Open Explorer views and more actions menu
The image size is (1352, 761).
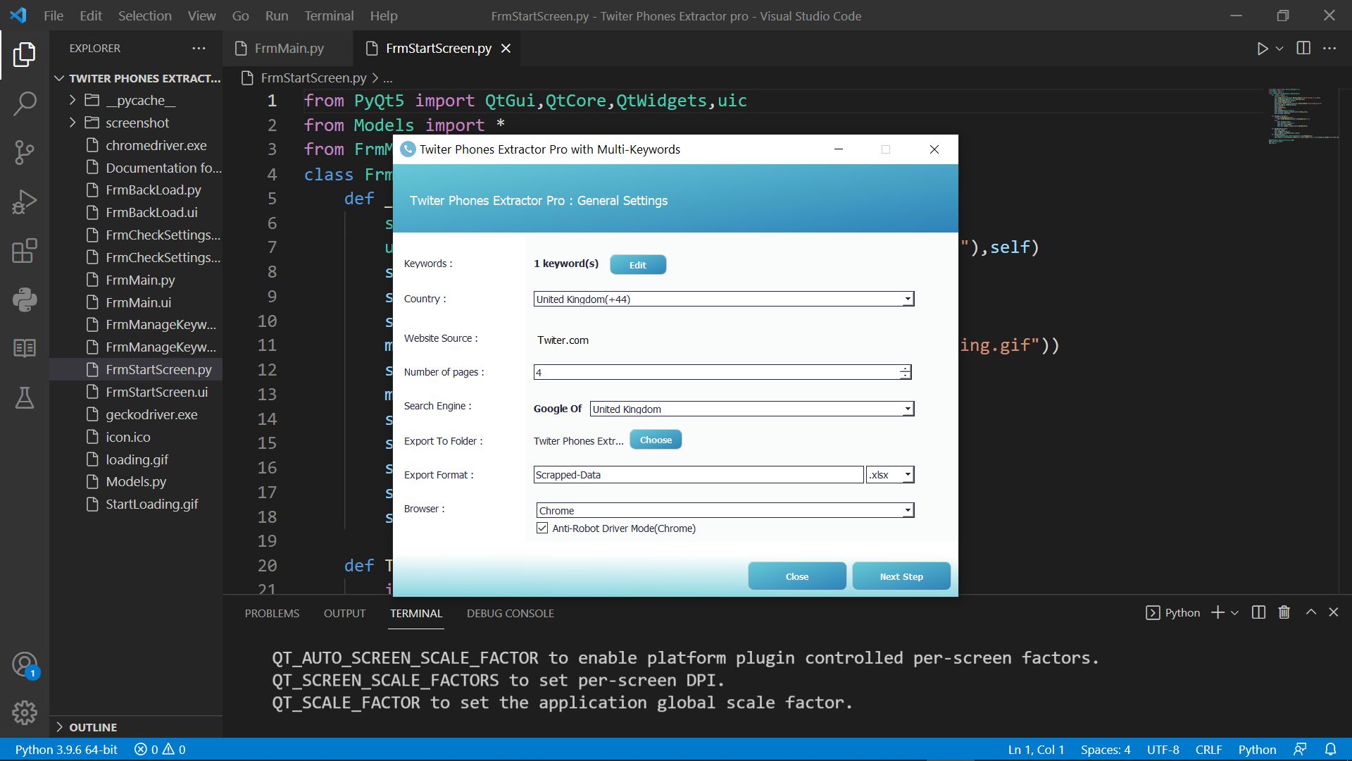pyautogui.click(x=199, y=48)
